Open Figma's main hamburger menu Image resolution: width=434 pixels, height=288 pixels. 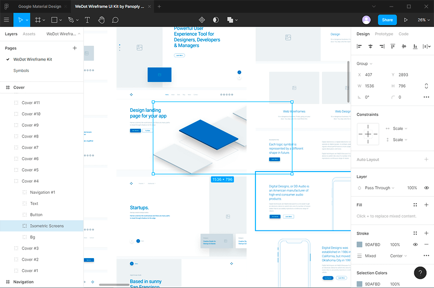[6, 19]
